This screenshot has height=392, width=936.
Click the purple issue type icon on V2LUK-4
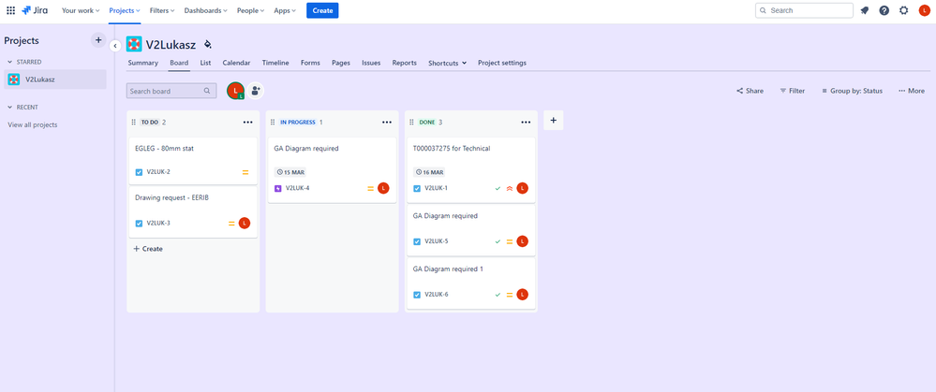(x=277, y=188)
